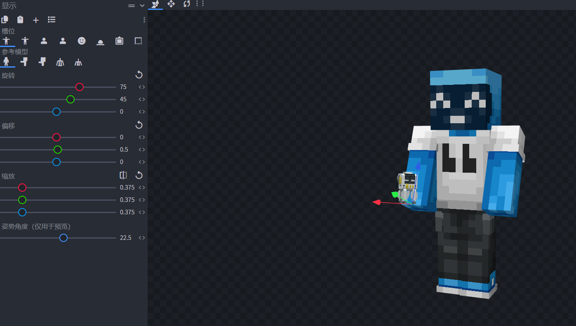
Task: Choose the first armor stand reference model
Action: click(60, 62)
